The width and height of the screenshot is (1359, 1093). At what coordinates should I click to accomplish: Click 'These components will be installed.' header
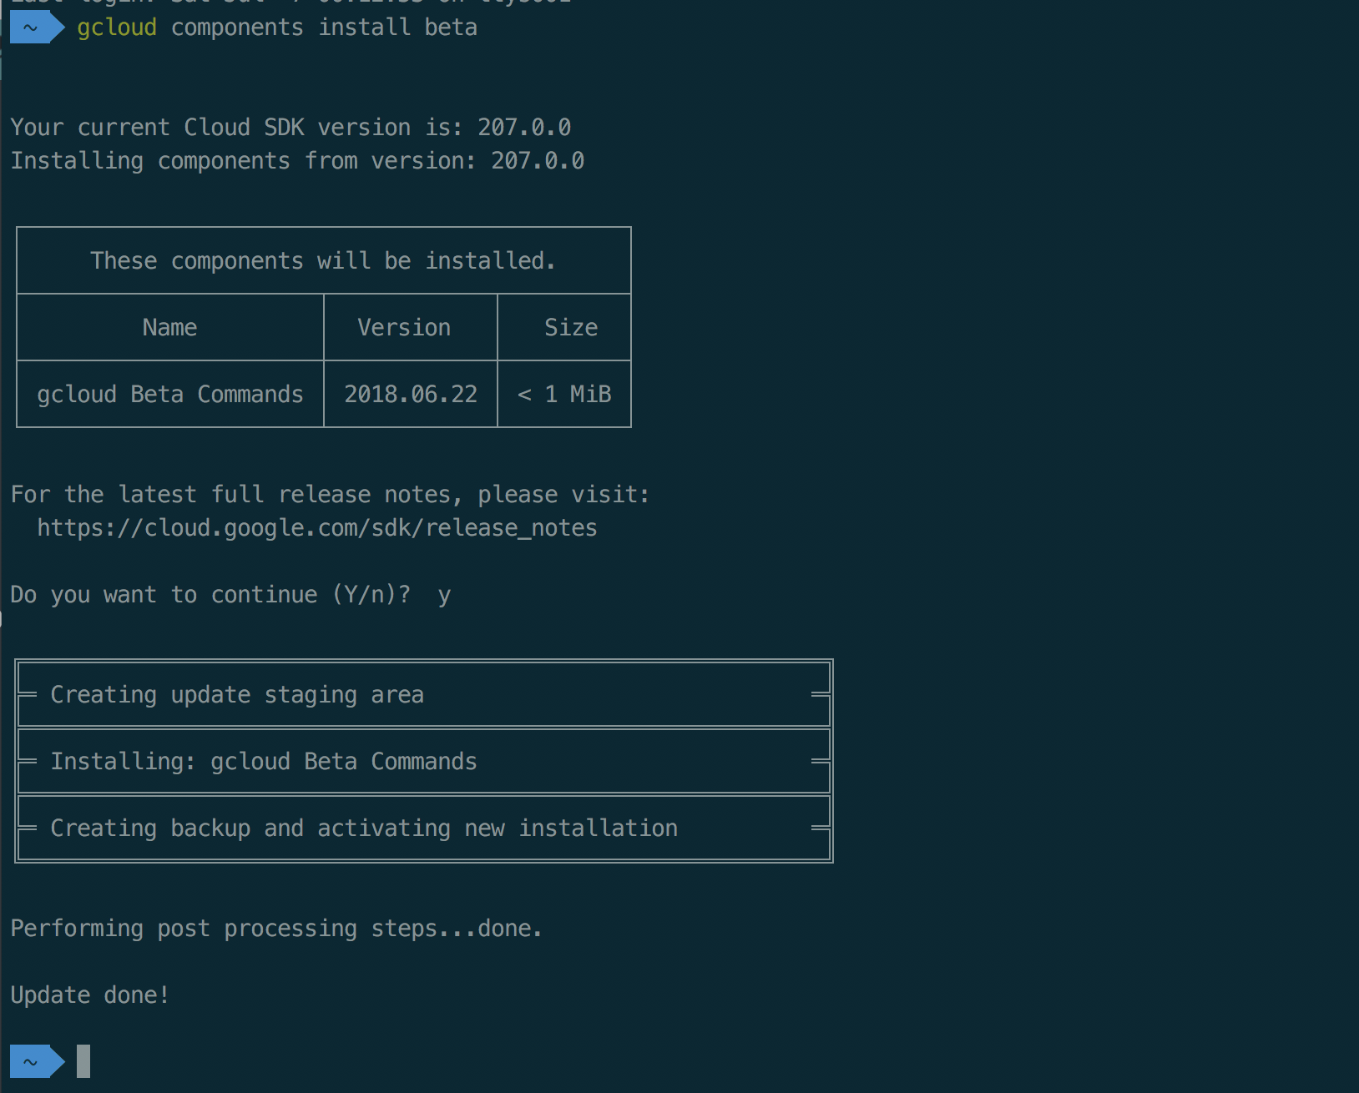coord(323,261)
